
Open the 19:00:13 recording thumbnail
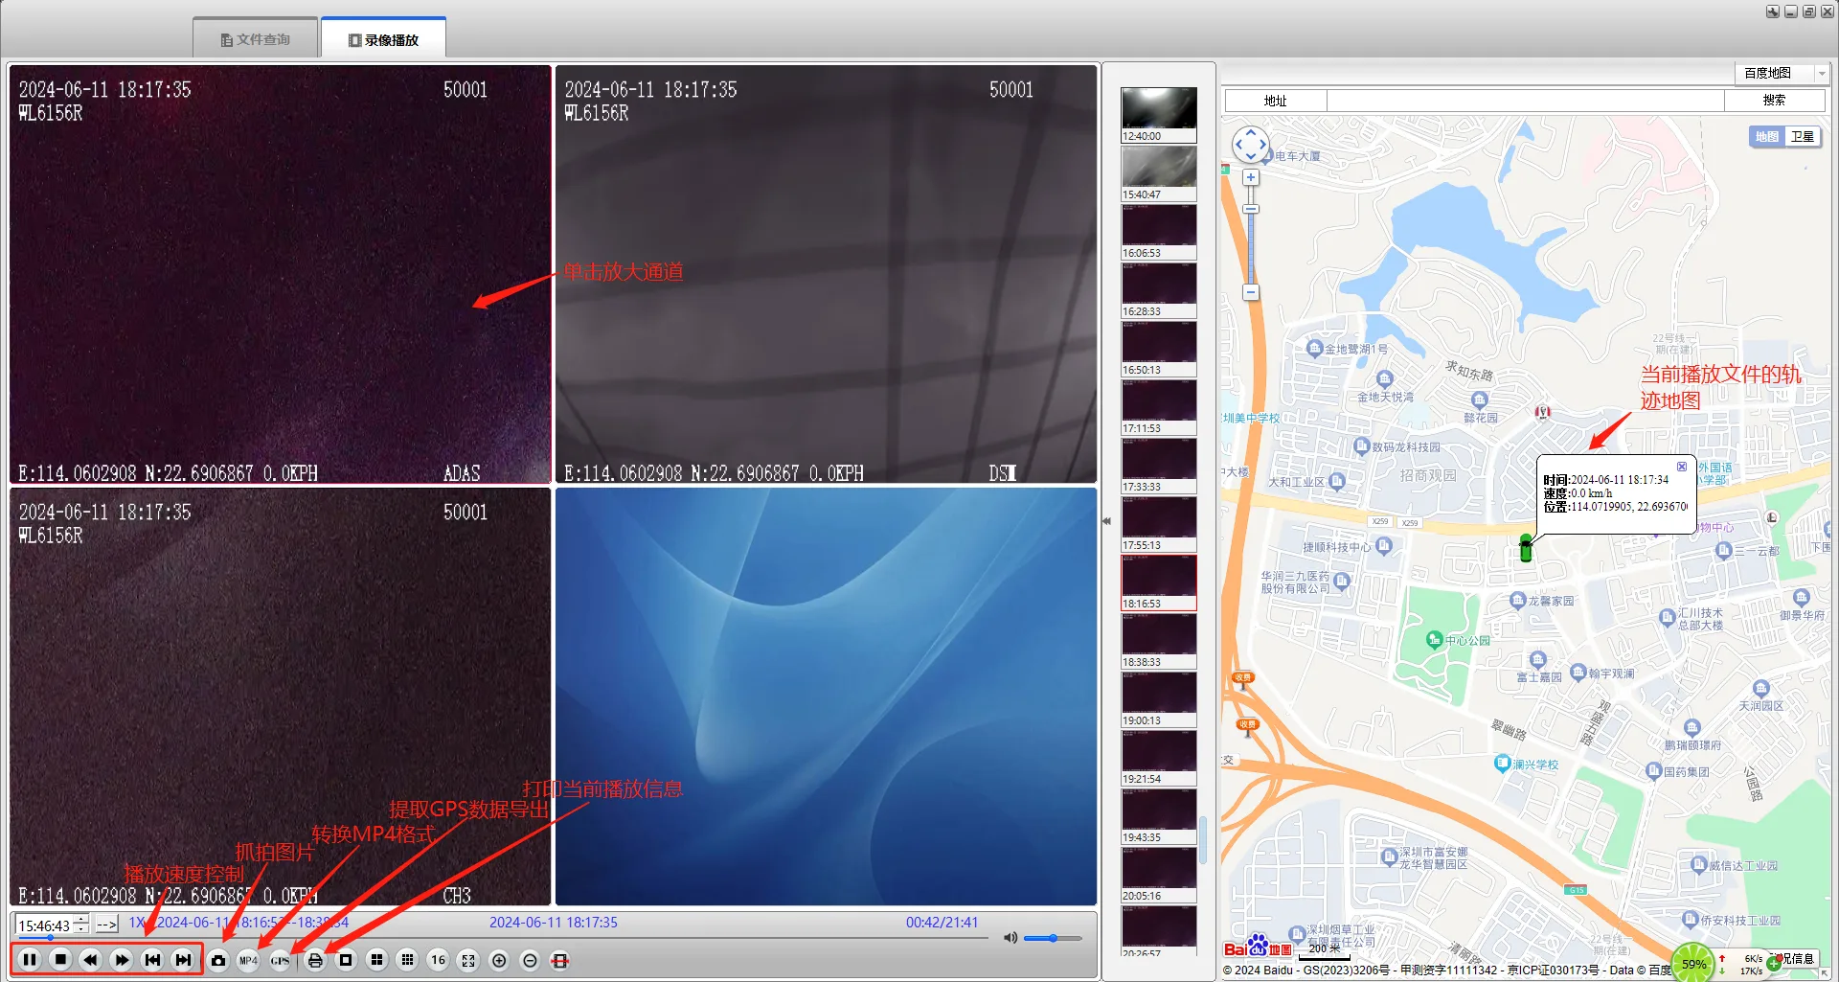click(1159, 699)
